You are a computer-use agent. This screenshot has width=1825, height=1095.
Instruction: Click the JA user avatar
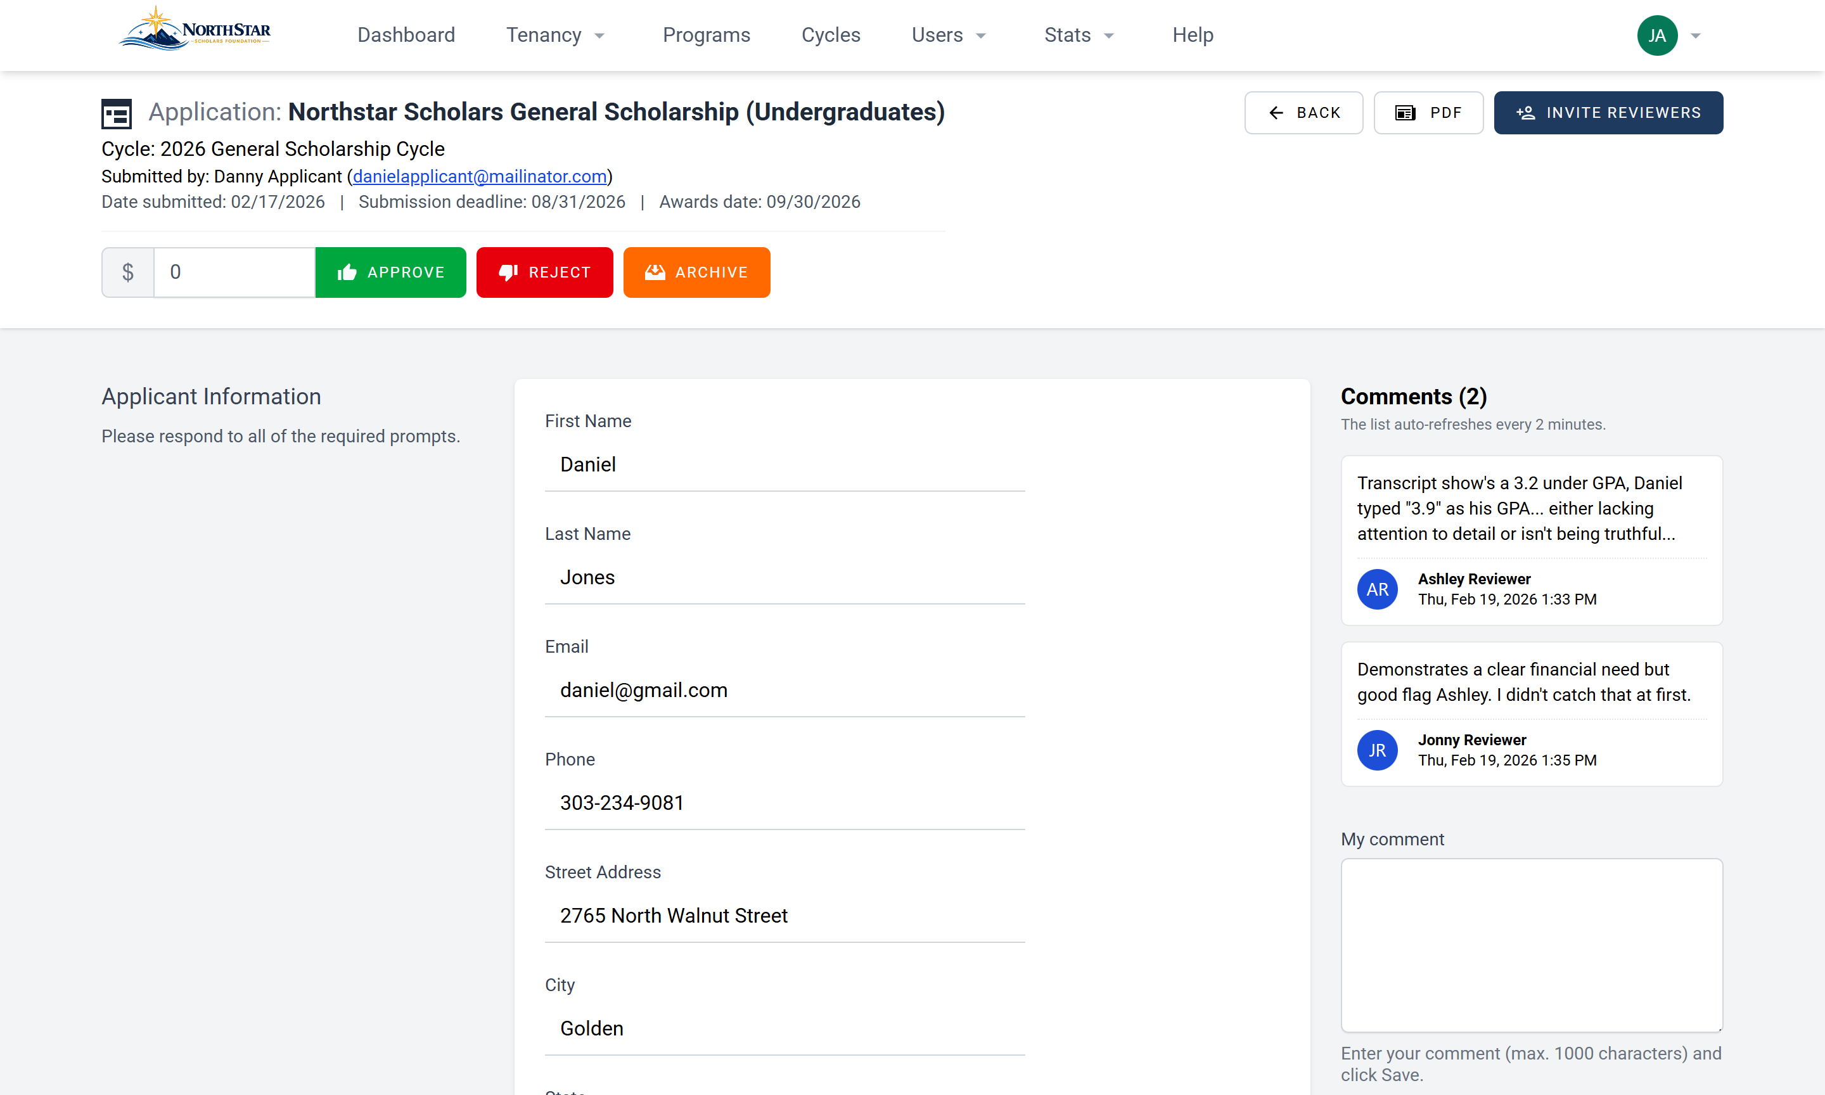coord(1657,35)
